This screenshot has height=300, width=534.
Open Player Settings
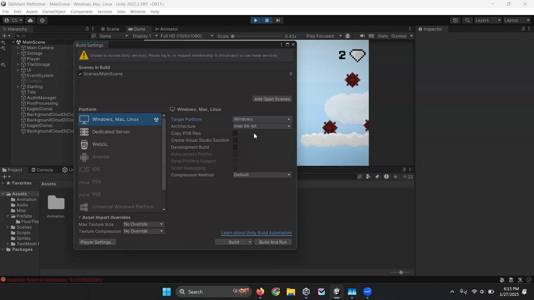tap(97, 242)
